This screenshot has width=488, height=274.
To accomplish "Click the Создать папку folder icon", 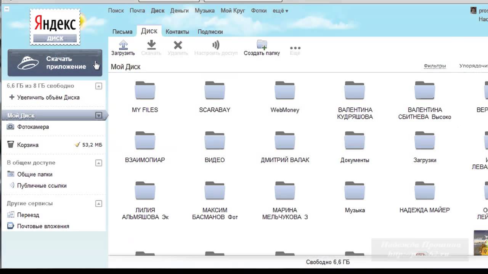I will [x=262, y=45].
